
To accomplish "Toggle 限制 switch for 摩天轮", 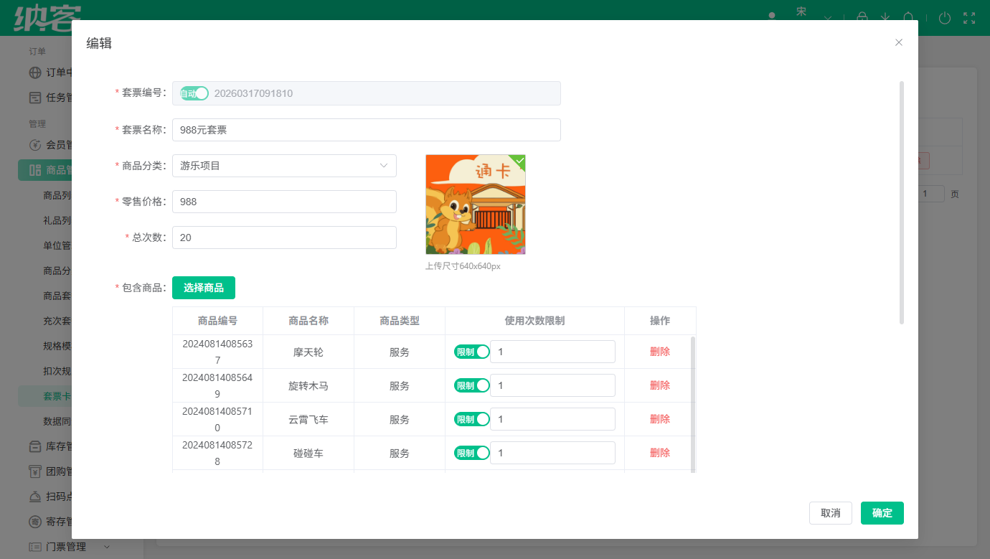I will pyautogui.click(x=472, y=352).
